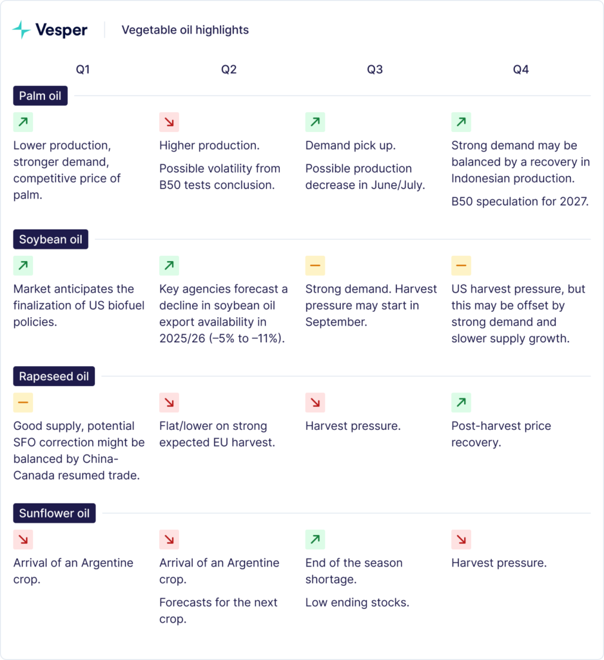Click the Sunflower oil Q3 green up-arrow icon

point(315,539)
